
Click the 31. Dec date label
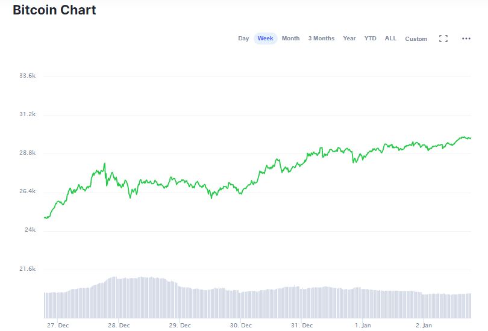302,326
